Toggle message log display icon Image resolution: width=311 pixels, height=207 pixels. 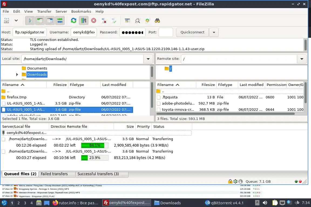(30, 20)
